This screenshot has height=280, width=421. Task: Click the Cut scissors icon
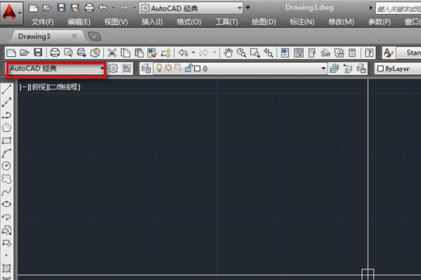(113, 52)
